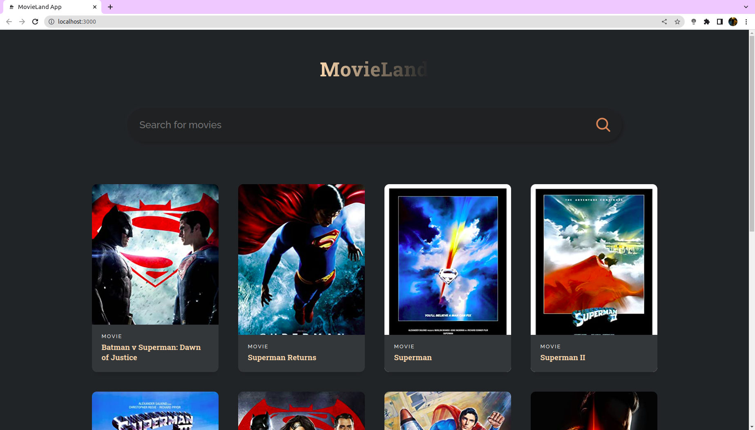Click the browser forward arrow
Image resolution: width=755 pixels, height=430 pixels.
coord(22,22)
